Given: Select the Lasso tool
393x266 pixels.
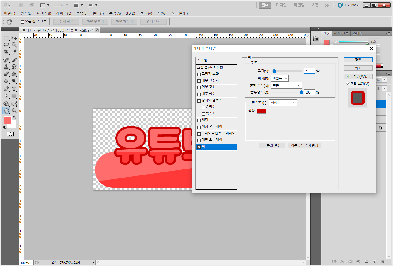Looking at the screenshot, I should [6, 45].
